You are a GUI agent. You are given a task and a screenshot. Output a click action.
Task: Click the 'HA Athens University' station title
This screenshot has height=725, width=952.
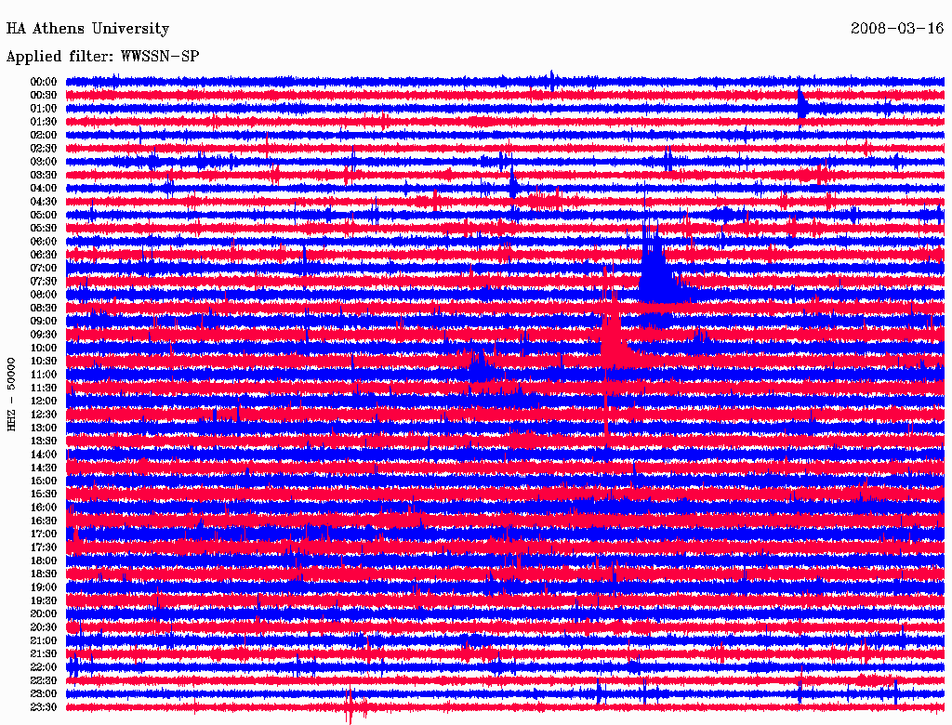click(x=87, y=29)
